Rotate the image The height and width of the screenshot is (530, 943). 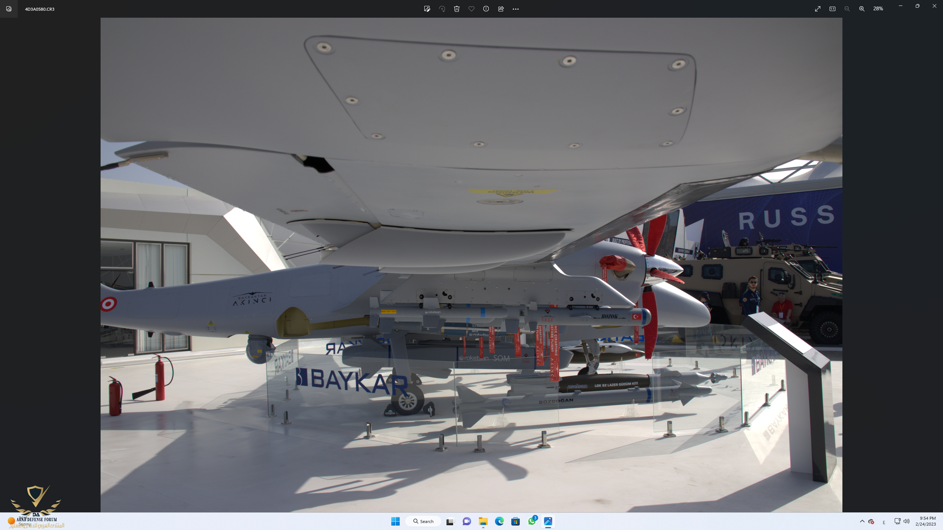(x=442, y=9)
